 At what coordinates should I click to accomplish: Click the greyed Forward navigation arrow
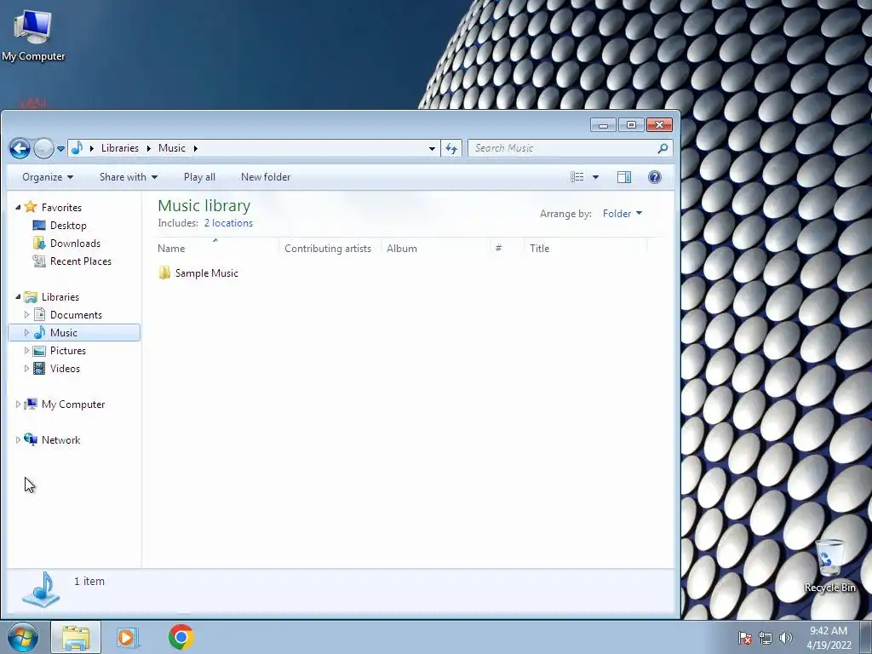pos(43,148)
